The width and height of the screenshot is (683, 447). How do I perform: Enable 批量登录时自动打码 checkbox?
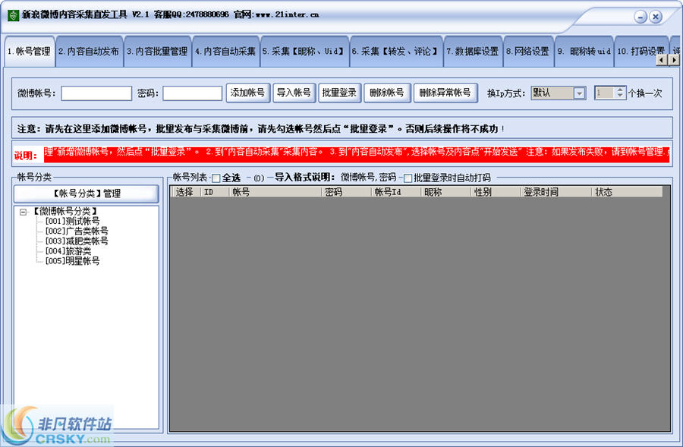tap(408, 178)
